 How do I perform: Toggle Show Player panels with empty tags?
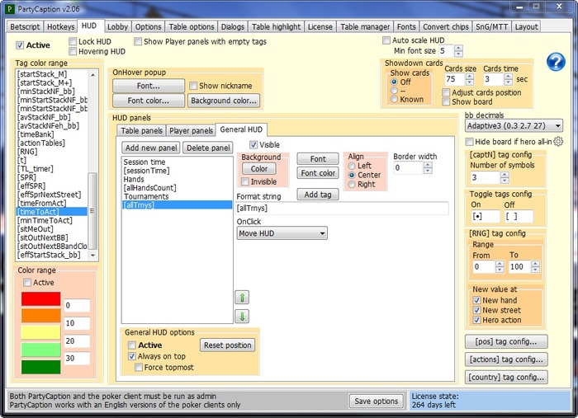138,41
